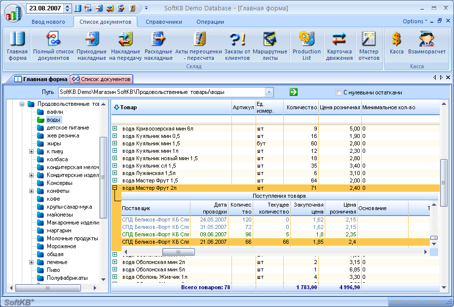Viewport: 454px width, 307px height.
Task: Open Главная форма from the ribbon
Action: 17,46
